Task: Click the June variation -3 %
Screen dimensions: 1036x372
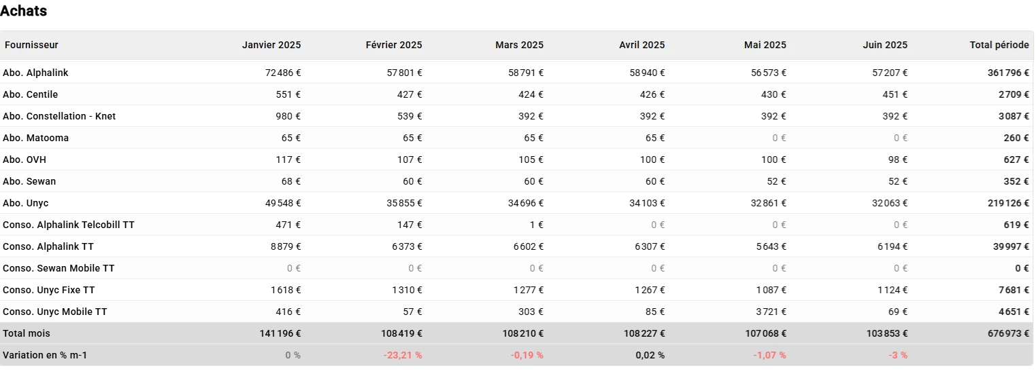Action: coord(898,355)
